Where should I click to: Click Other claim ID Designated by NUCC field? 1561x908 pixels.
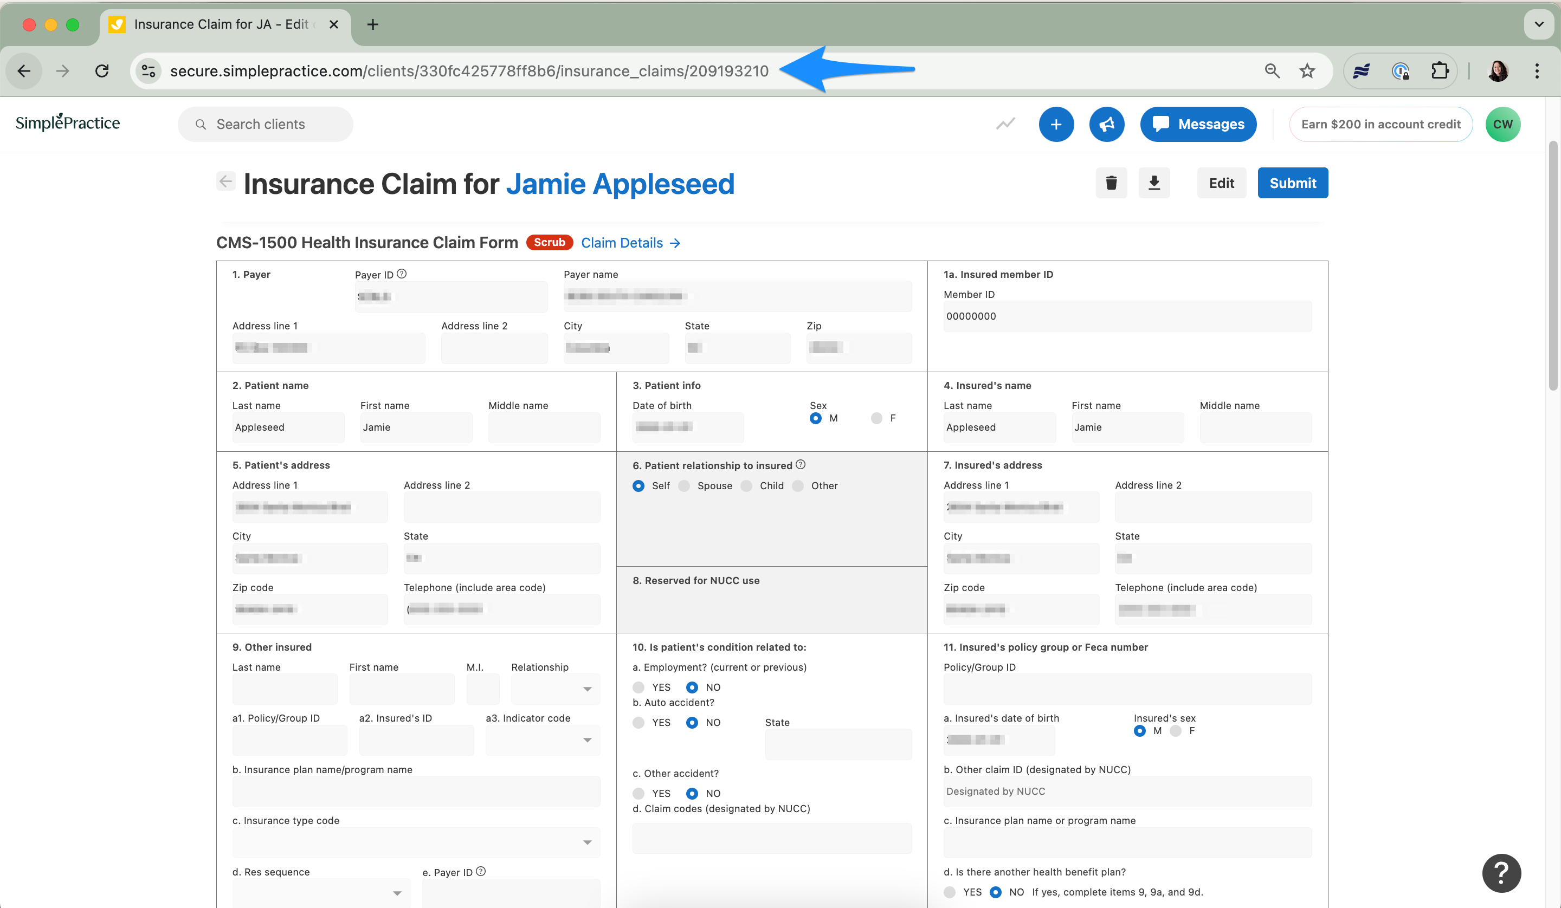click(1127, 791)
